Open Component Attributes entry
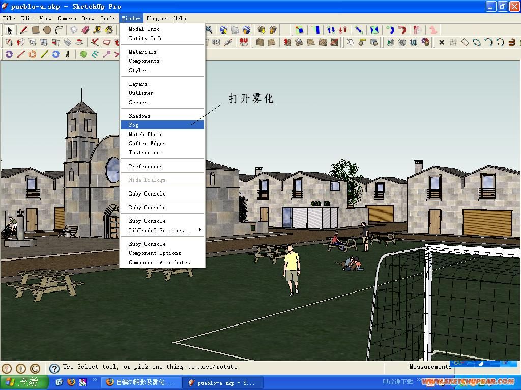The height and width of the screenshot is (390, 521). click(x=162, y=263)
